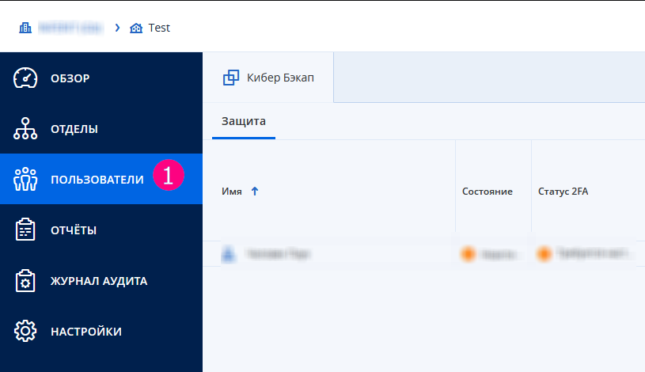Switch to the Кибер Бэкап tab
The height and width of the screenshot is (372, 645).
point(268,78)
